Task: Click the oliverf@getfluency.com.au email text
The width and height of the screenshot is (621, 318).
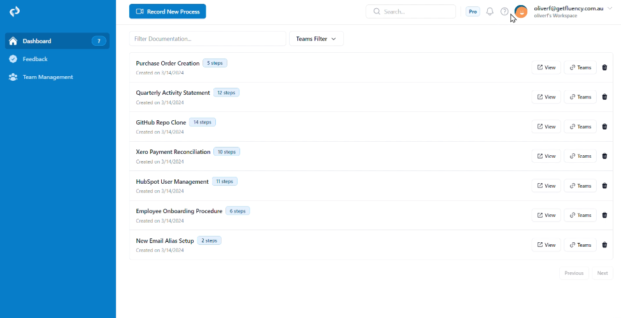Action: pos(568,8)
